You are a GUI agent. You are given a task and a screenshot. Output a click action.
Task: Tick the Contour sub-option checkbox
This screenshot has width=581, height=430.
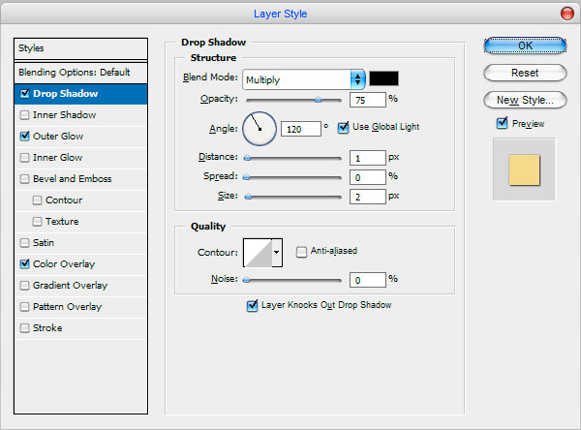pyautogui.click(x=37, y=200)
